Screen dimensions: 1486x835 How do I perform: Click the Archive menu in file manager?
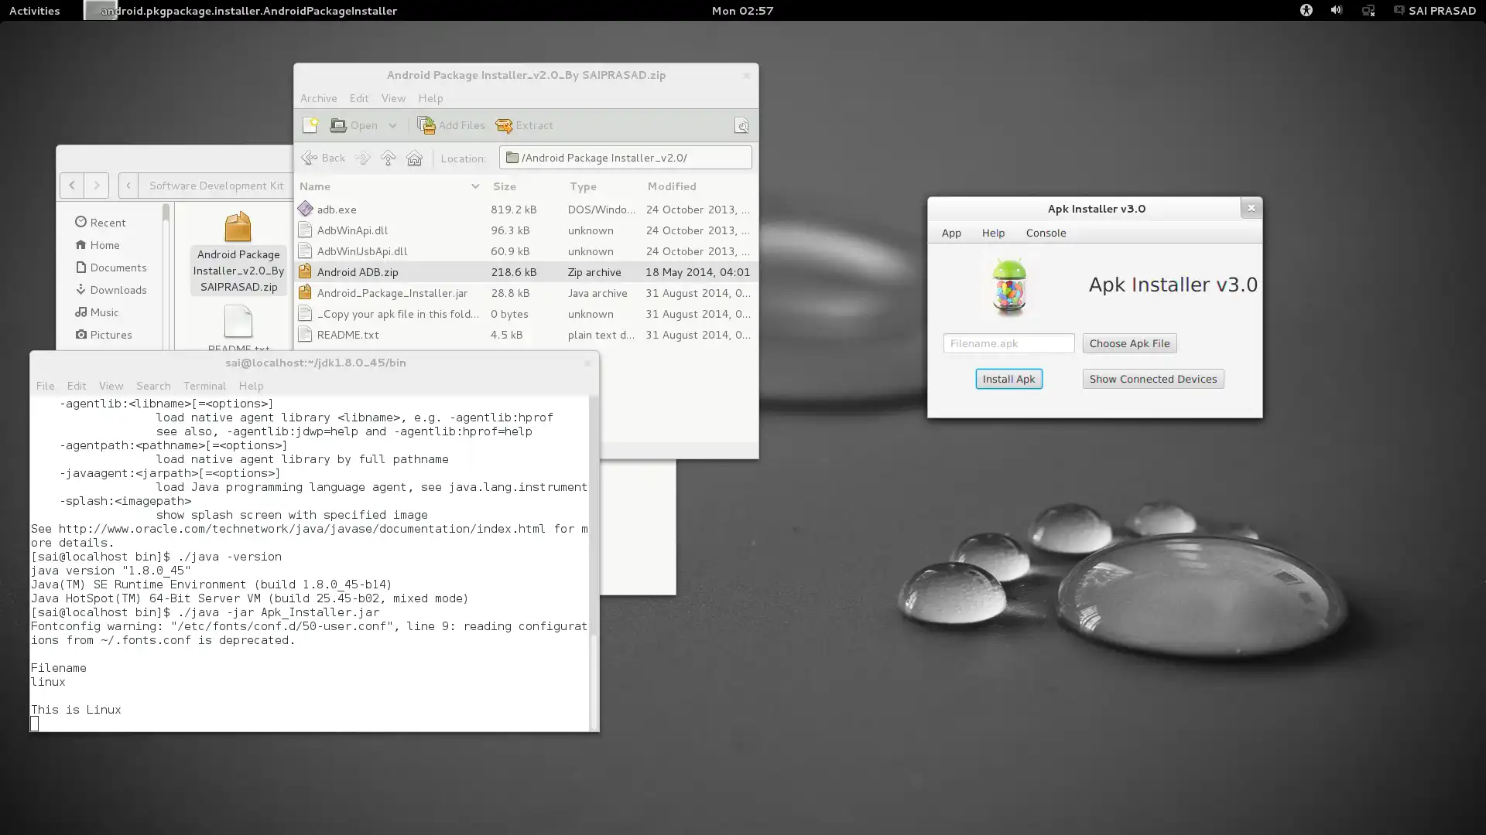(317, 98)
